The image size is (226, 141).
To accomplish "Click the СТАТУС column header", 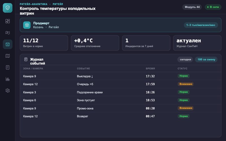I will tap(182, 69).
